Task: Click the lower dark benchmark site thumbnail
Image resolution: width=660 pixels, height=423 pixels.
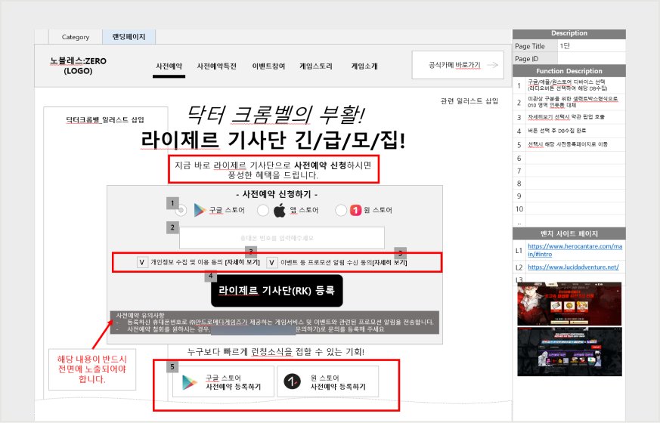Action: pyautogui.click(x=569, y=351)
